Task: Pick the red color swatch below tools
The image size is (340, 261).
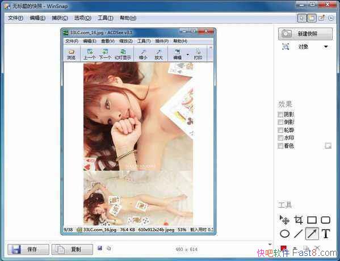Action: coord(283,248)
